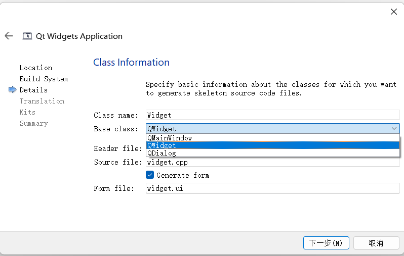Select the Location step in the sidebar

pos(36,68)
